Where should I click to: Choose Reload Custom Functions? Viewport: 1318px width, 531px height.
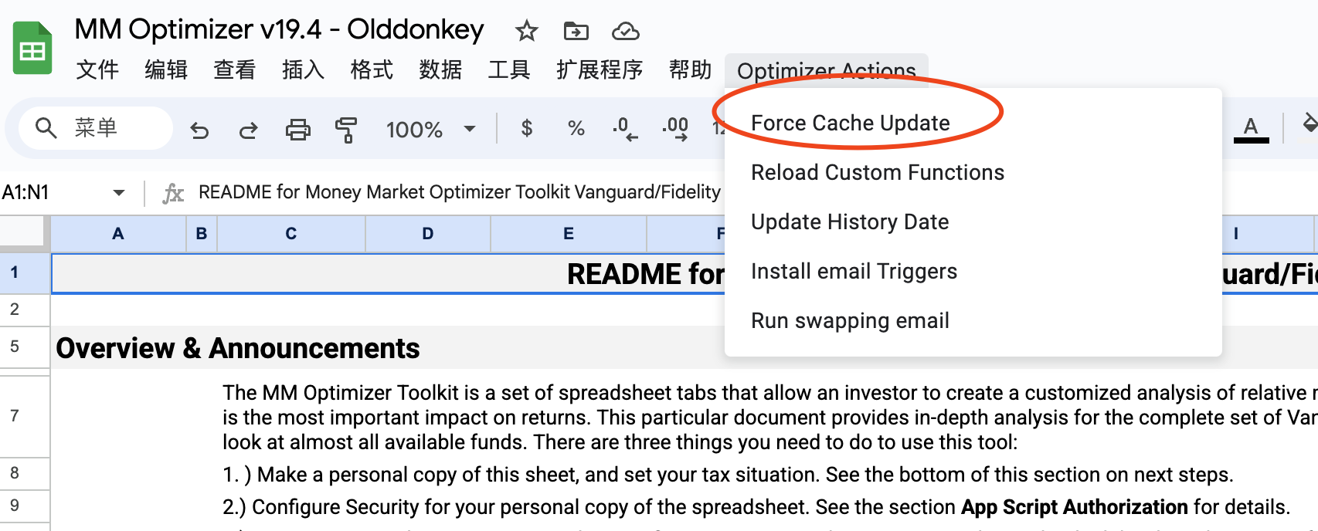(877, 173)
